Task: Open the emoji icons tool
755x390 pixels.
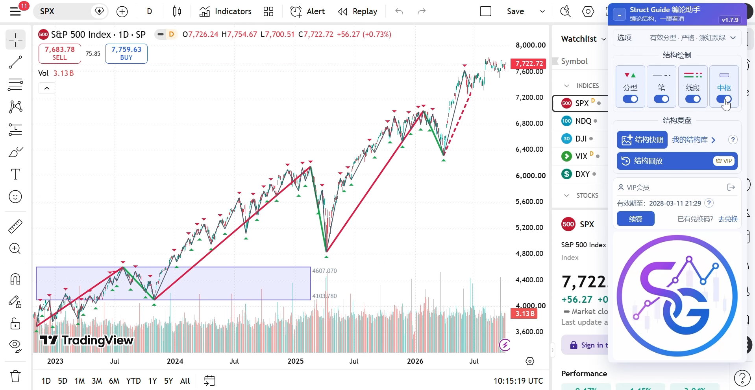Action: (15, 197)
